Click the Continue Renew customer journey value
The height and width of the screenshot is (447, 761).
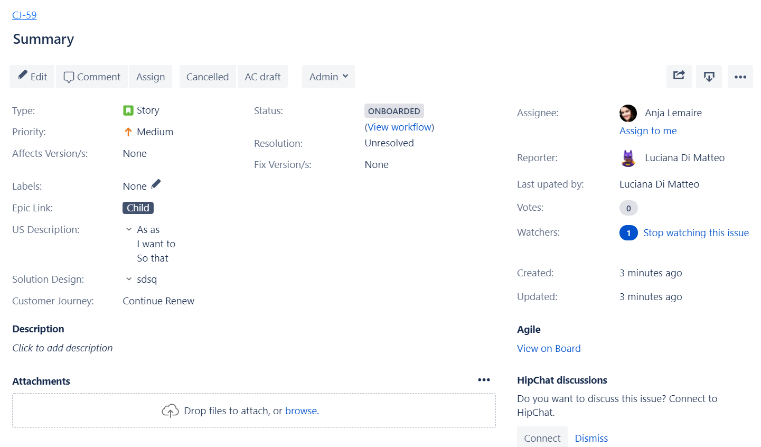coord(158,301)
